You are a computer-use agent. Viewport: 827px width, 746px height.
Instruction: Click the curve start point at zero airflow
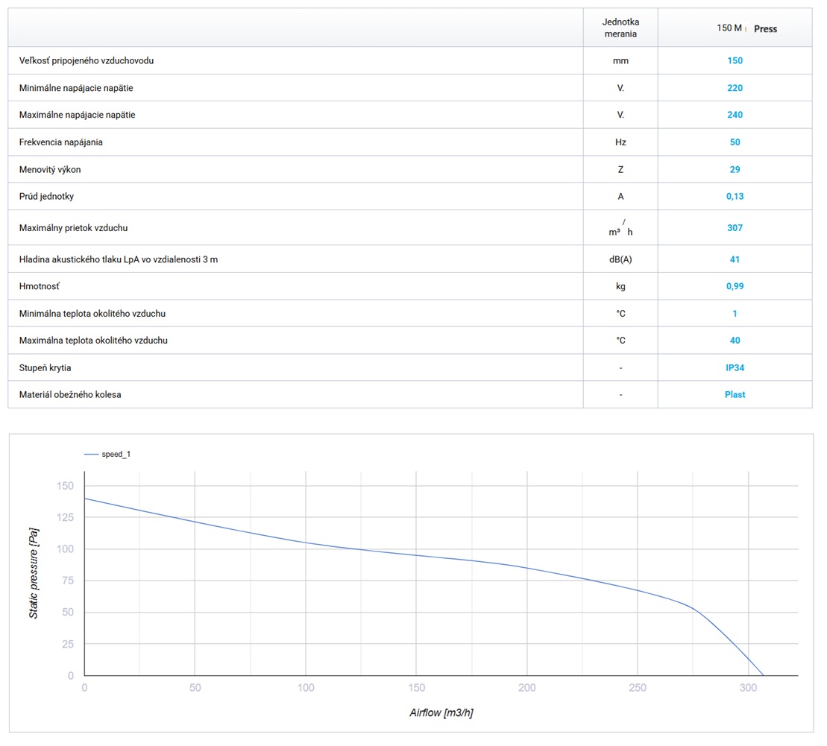click(x=85, y=499)
